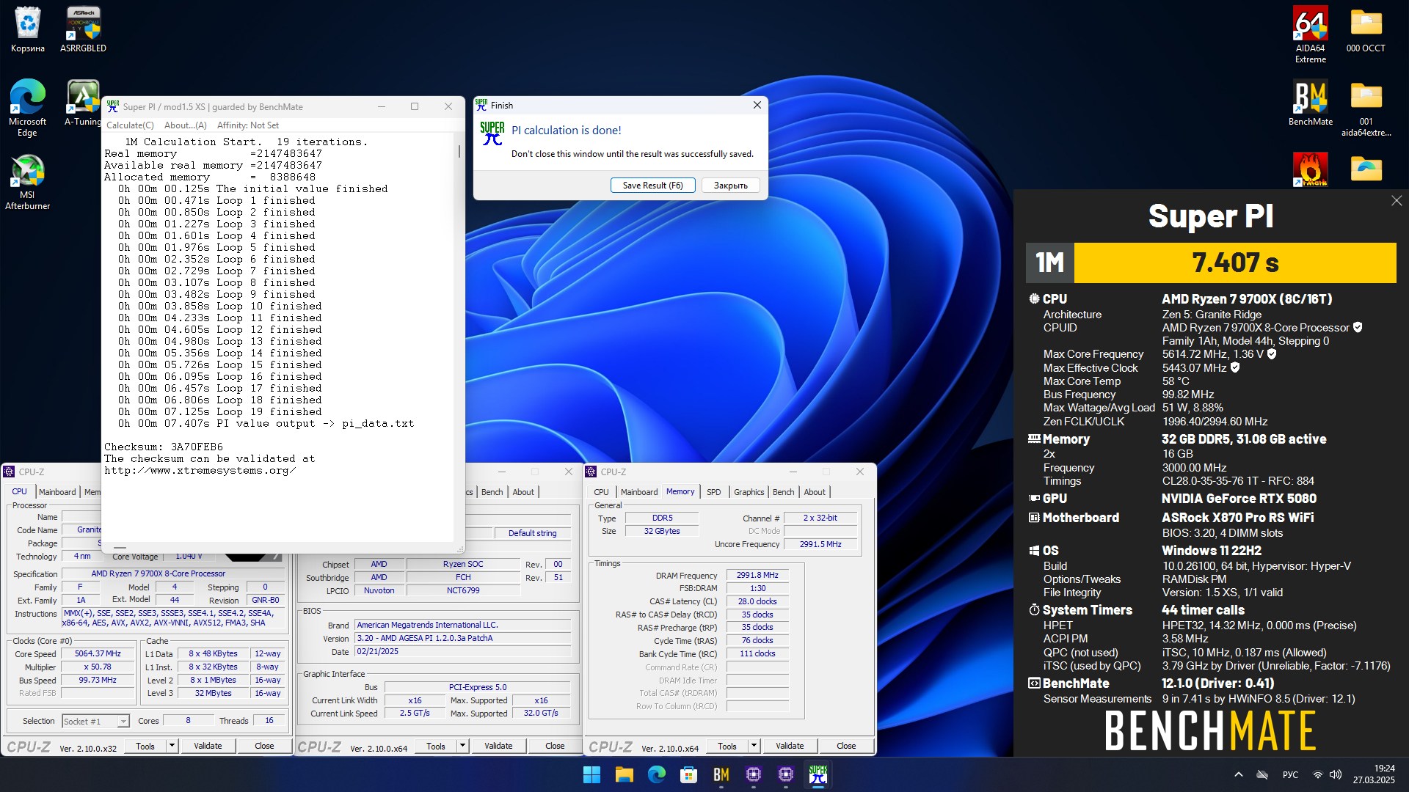Expand Tools dropdown arrow in left CPU-Z
This screenshot has width=1409, height=792.
click(172, 746)
